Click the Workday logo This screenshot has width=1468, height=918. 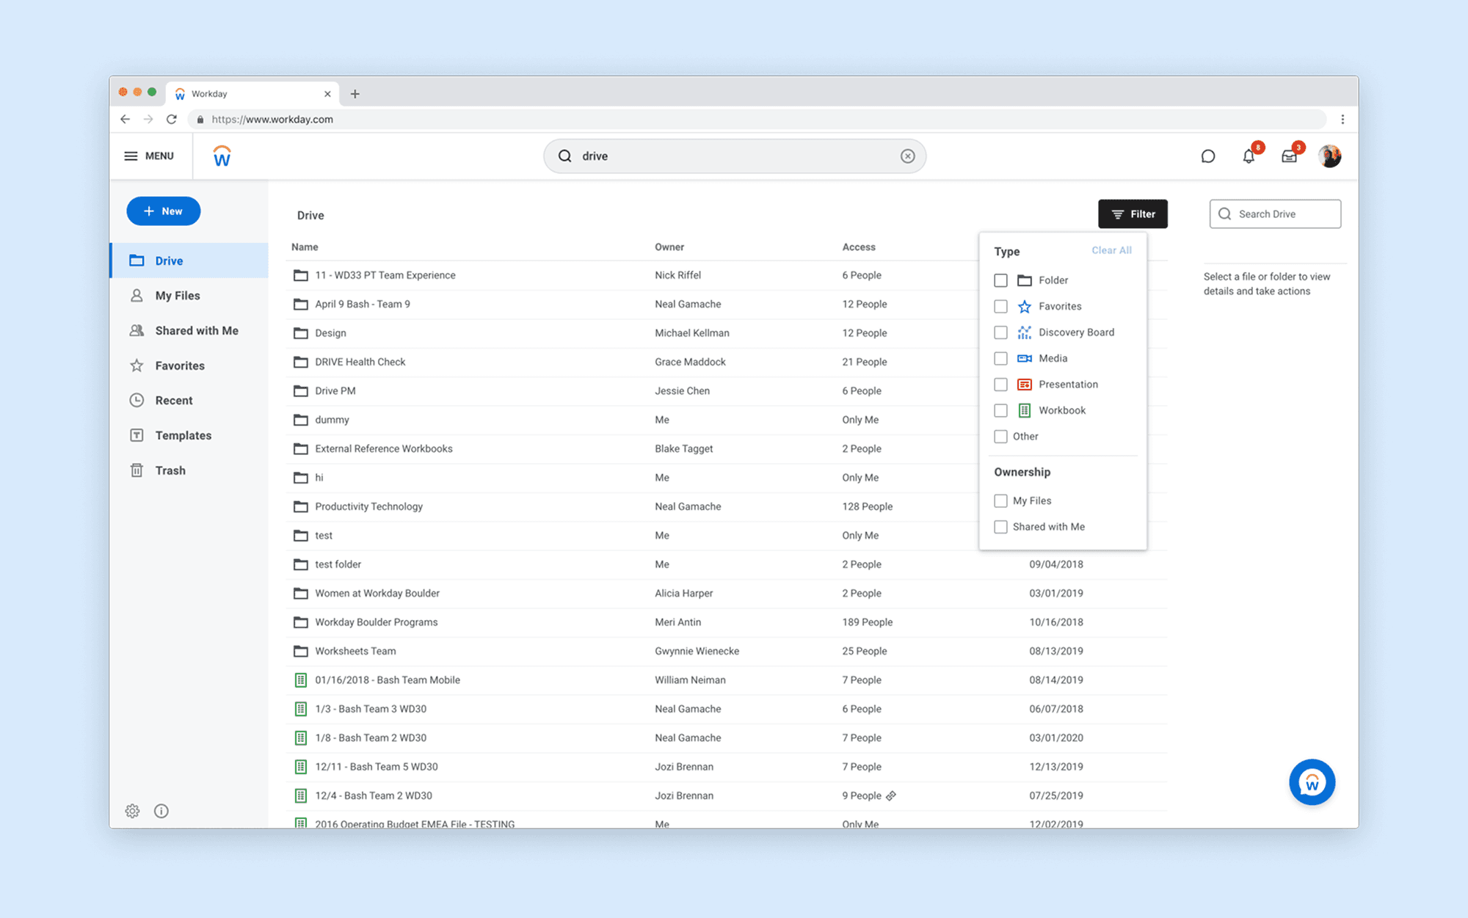pos(222,156)
